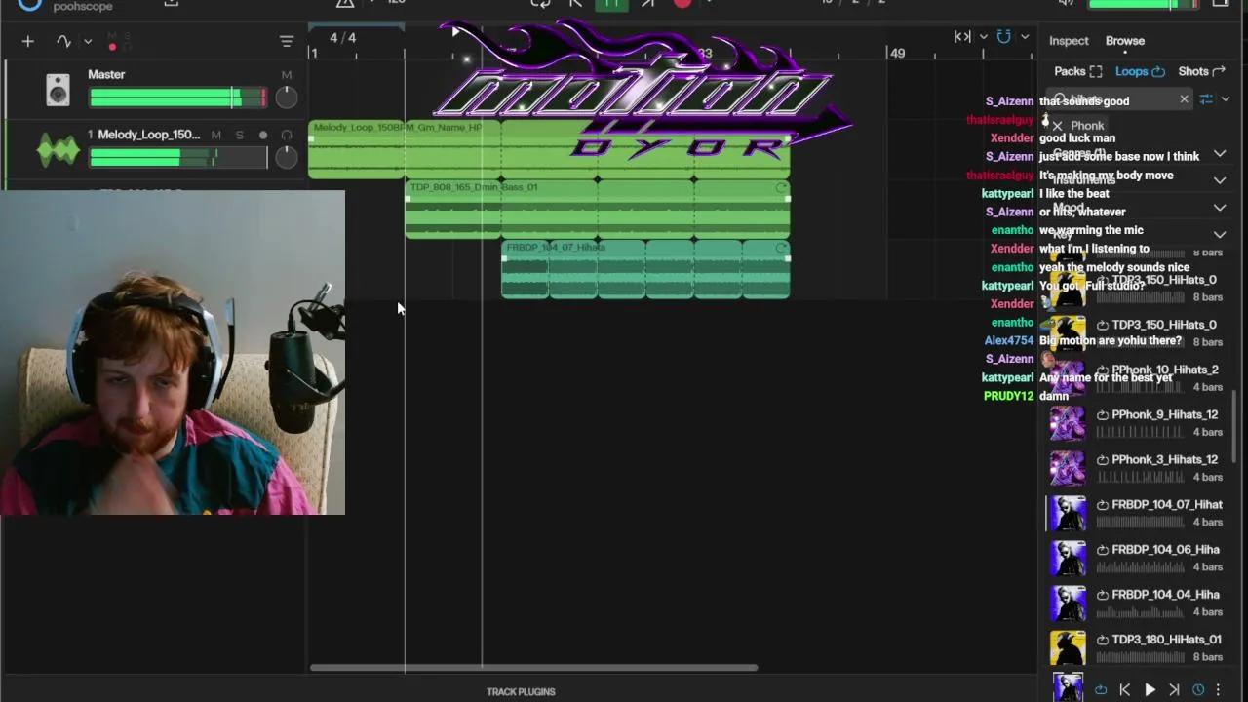This screenshot has width=1248, height=702.
Task: Select the FRBDP_104_06_Hiha loop name
Action: 1166,549
